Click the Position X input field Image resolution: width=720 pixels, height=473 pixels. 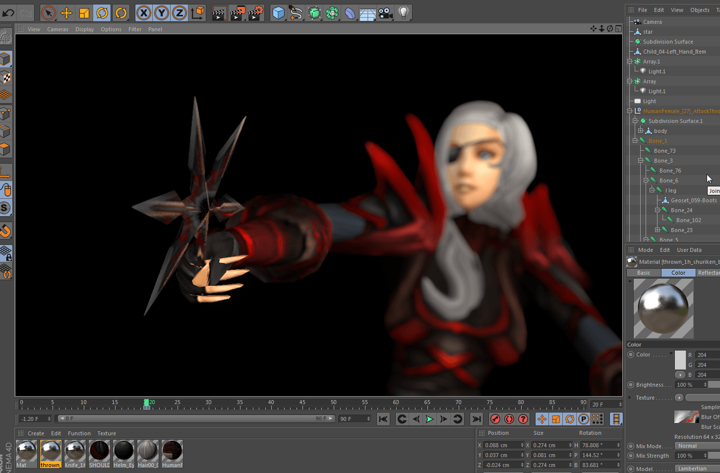pyautogui.click(x=504, y=445)
